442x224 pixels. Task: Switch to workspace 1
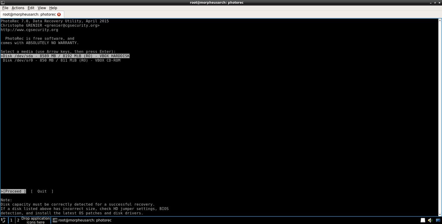coord(11,220)
